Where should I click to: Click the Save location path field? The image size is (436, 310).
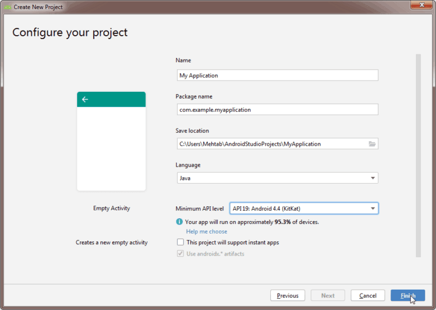click(x=271, y=144)
